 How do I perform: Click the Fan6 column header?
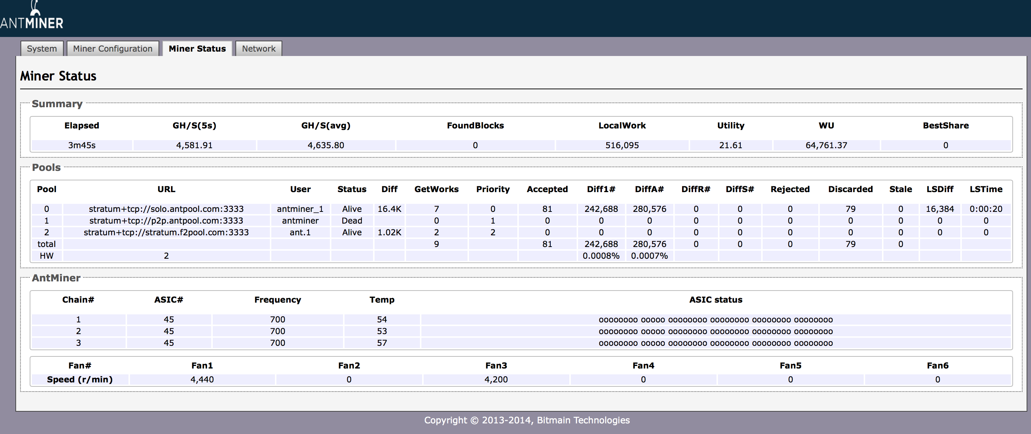pos(938,365)
